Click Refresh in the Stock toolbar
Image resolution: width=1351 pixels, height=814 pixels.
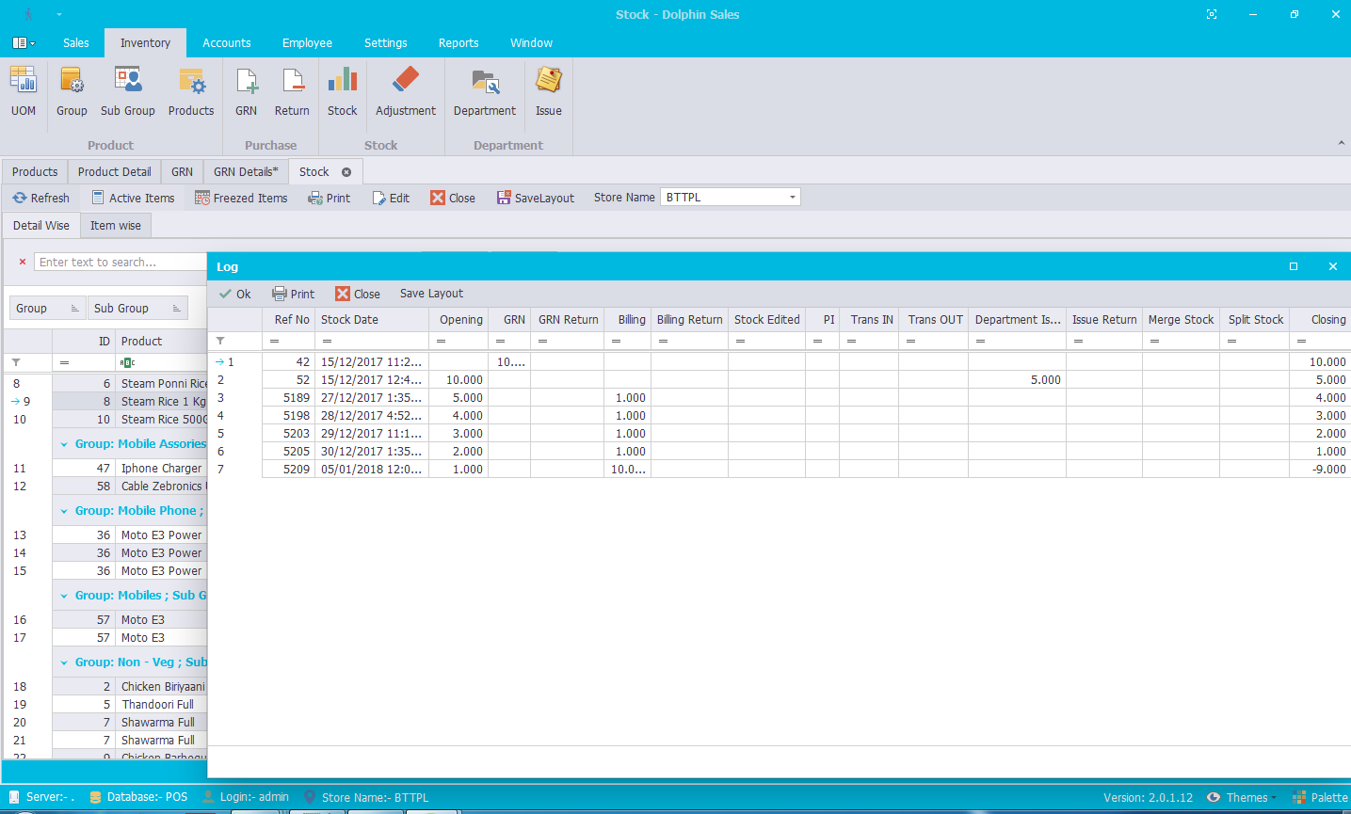pyautogui.click(x=41, y=198)
